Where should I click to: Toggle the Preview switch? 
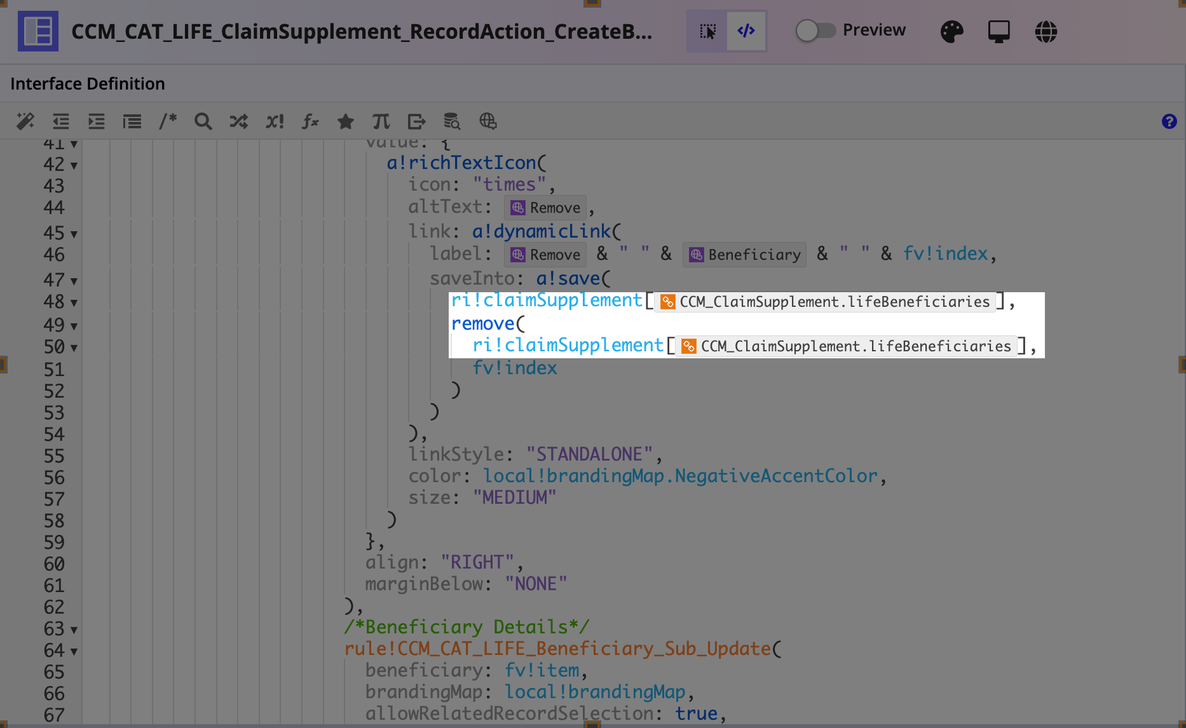coord(816,30)
